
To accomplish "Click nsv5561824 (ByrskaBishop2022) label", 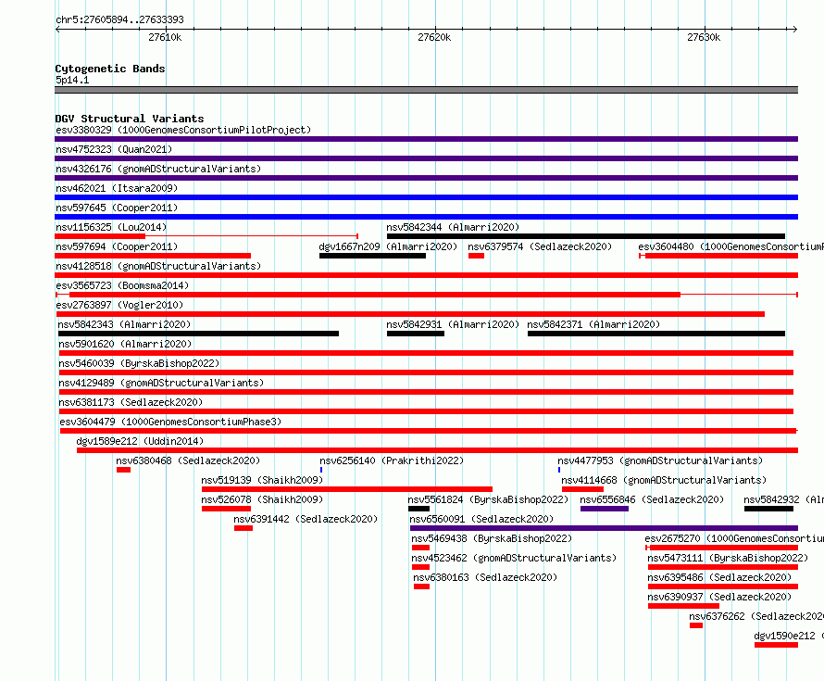I will 488,499.
